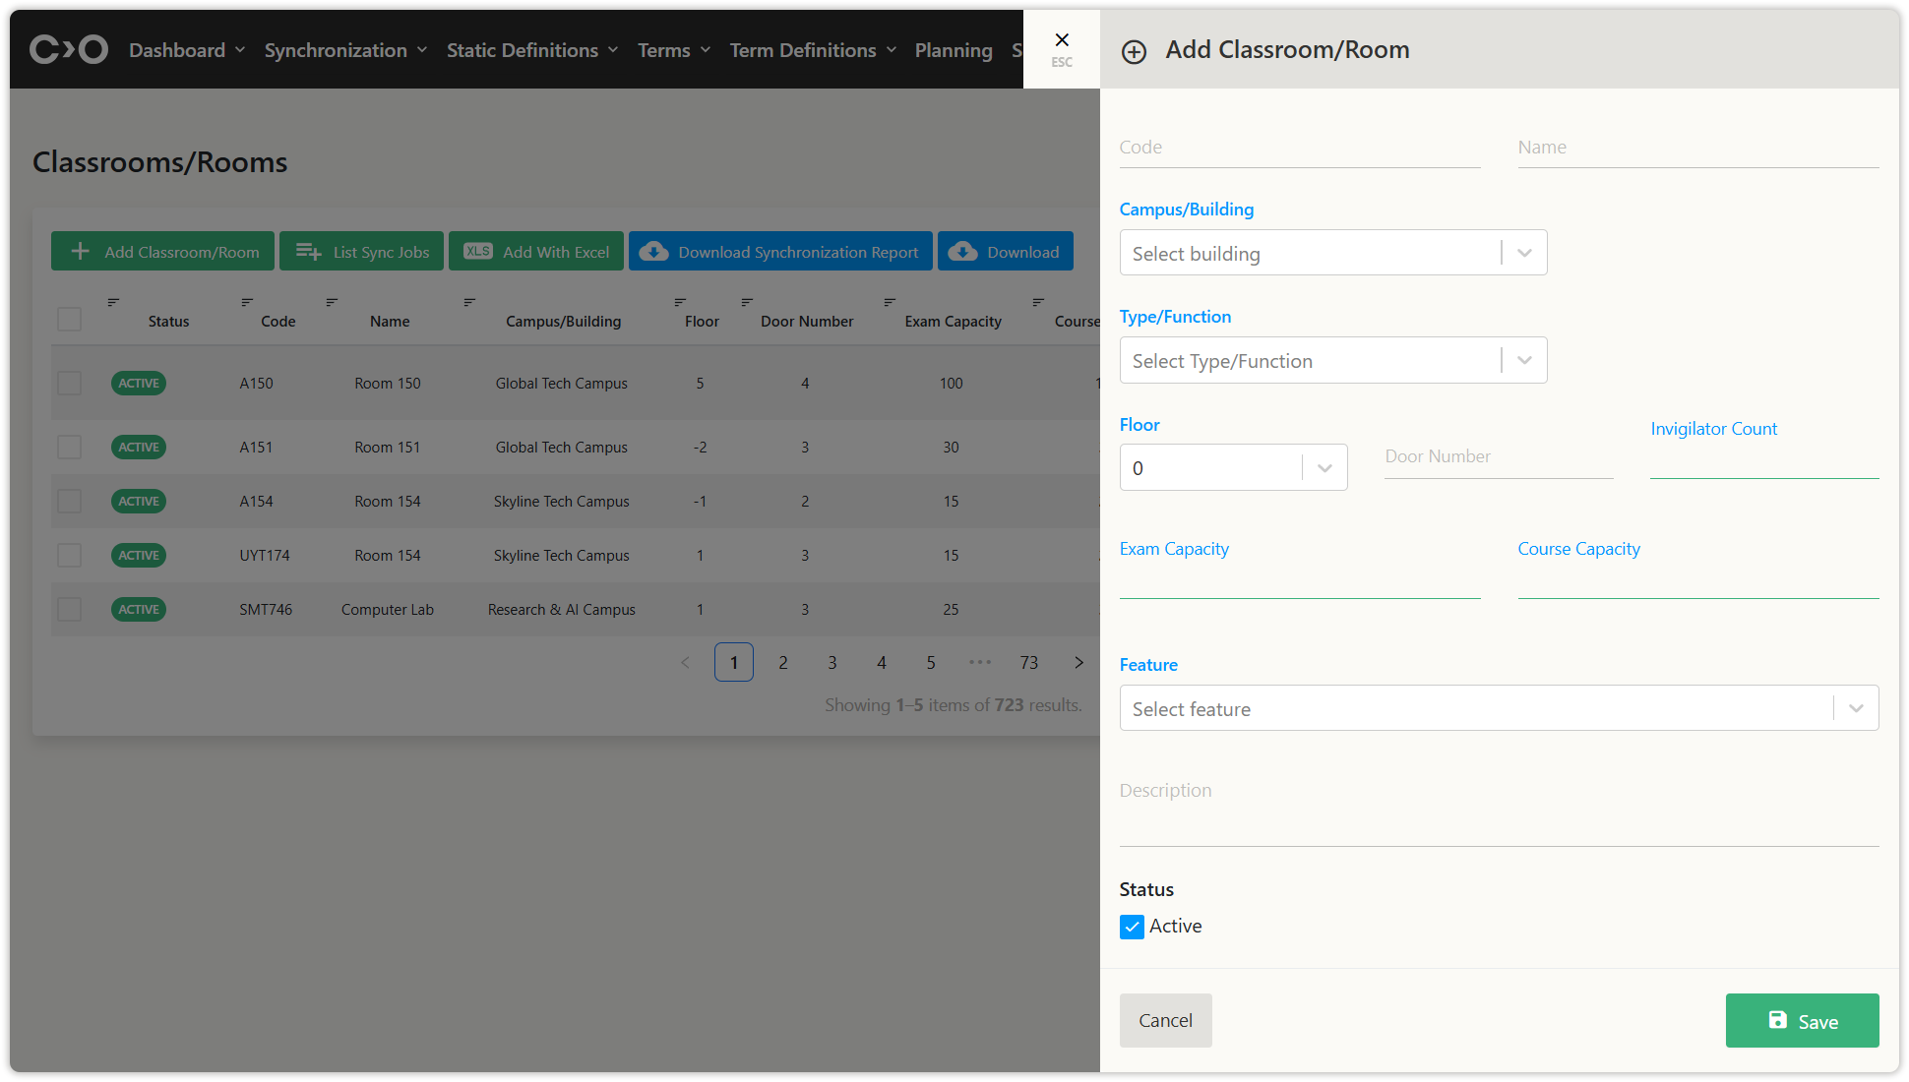Viewport: 1909px width, 1082px height.
Task: Open the Select building dropdown
Action: 1332,253
